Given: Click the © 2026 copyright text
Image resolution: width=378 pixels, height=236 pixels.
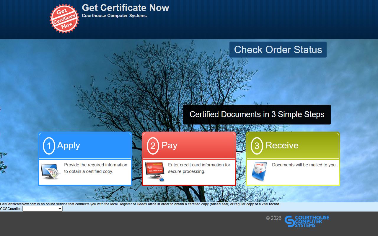Looking at the screenshot, I should coord(274,218).
